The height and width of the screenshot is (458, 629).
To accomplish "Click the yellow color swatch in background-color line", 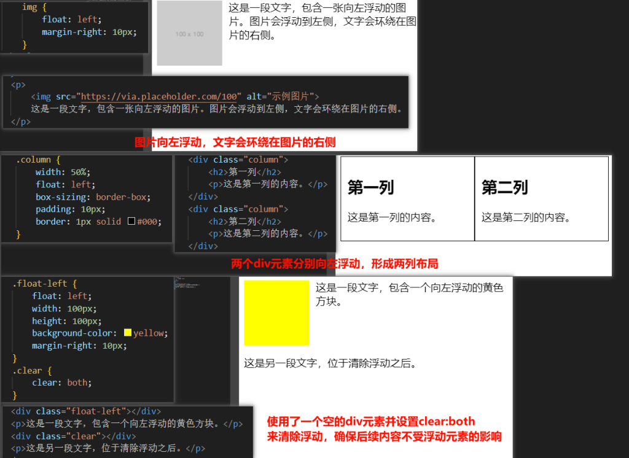I will (128, 333).
